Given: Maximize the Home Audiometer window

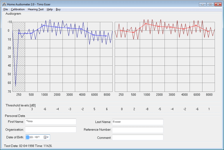Looking at the screenshot, I should click(210, 4).
